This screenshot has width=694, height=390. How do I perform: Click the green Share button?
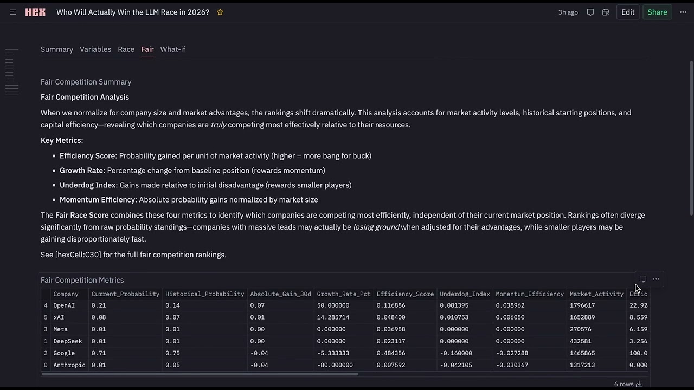coord(657,12)
